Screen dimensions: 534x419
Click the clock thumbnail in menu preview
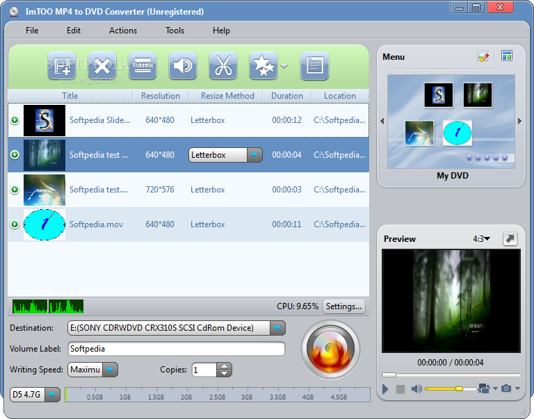click(x=457, y=133)
